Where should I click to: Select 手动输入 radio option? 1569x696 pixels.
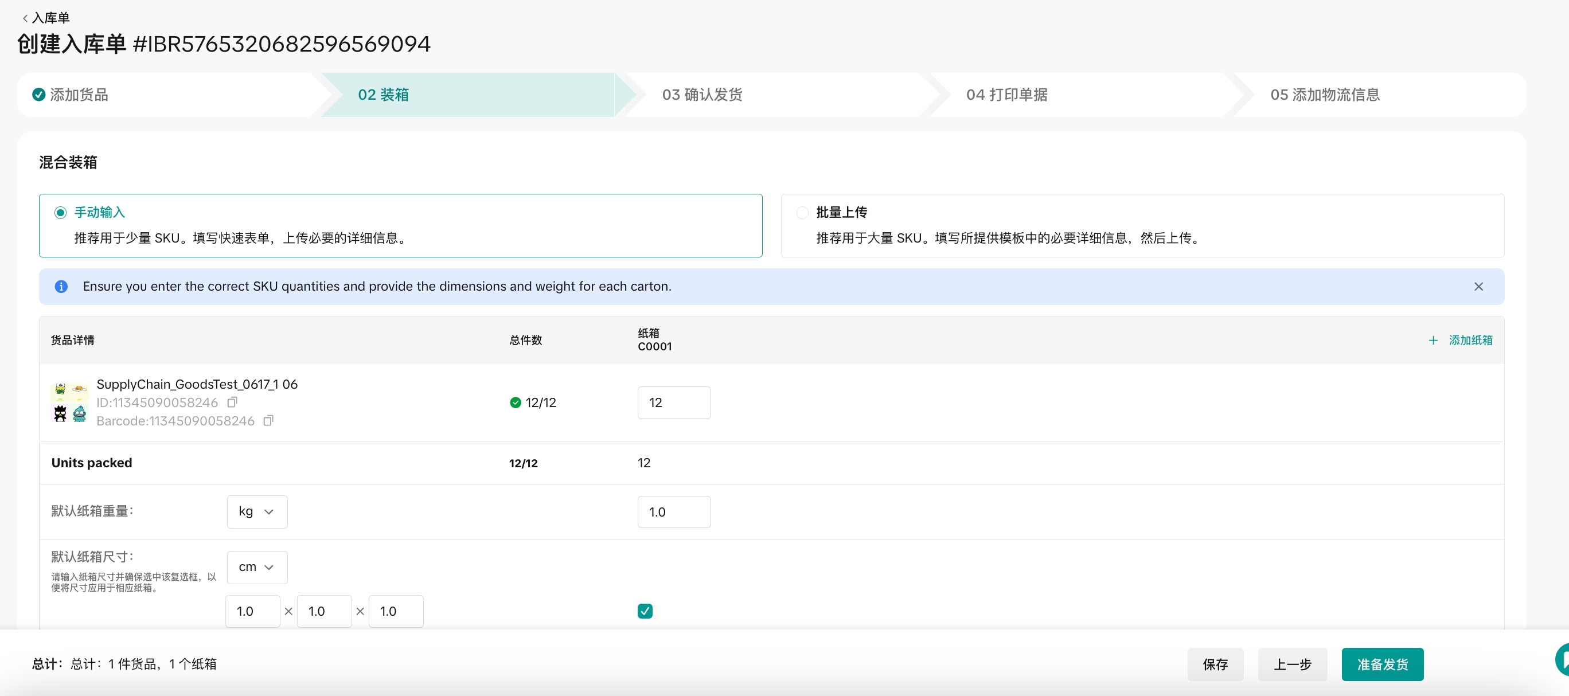(x=60, y=213)
